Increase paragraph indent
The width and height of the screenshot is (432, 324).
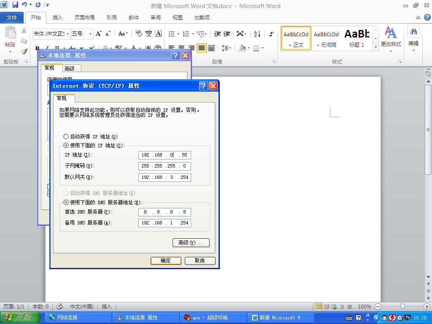(x=227, y=34)
